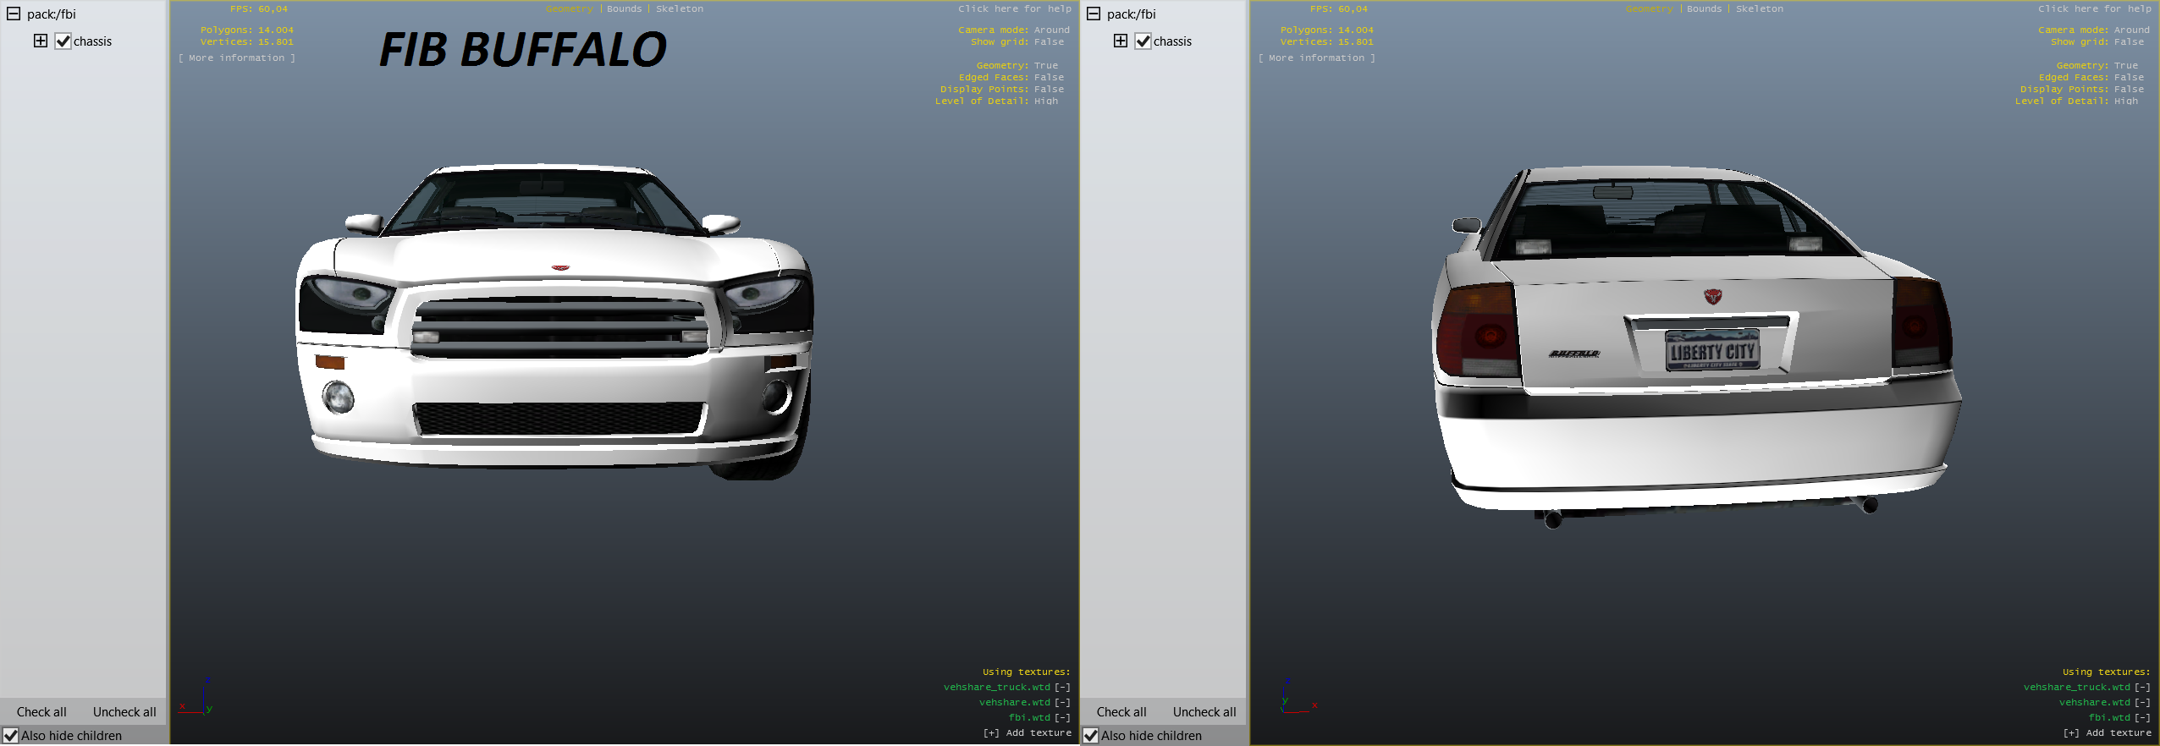Click fbi.wtd texture name in right viewer
The width and height of the screenshot is (2160, 746).
[2109, 717]
